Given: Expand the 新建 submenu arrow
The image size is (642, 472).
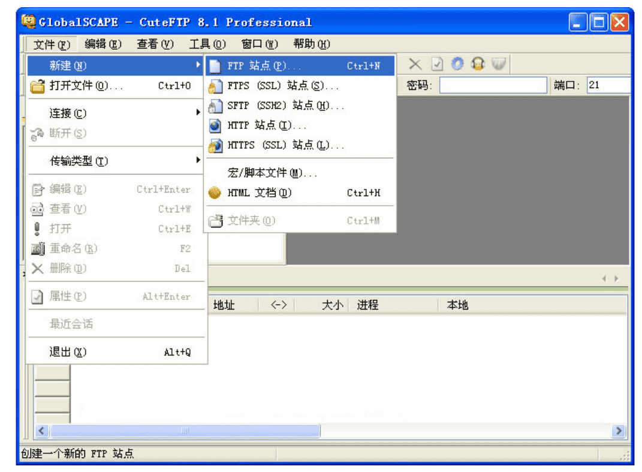Looking at the screenshot, I should tap(198, 65).
